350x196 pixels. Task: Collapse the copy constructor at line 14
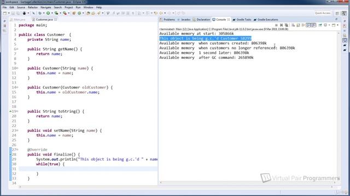click(17, 87)
